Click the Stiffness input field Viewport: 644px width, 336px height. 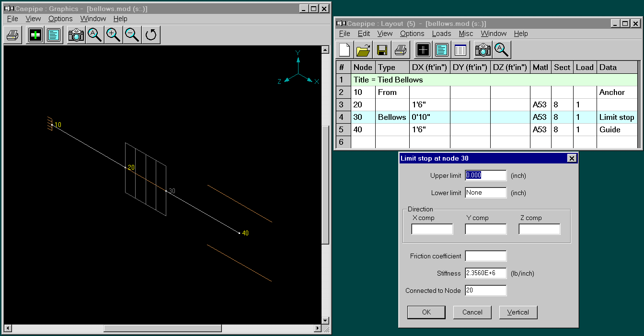tap(485, 273)
